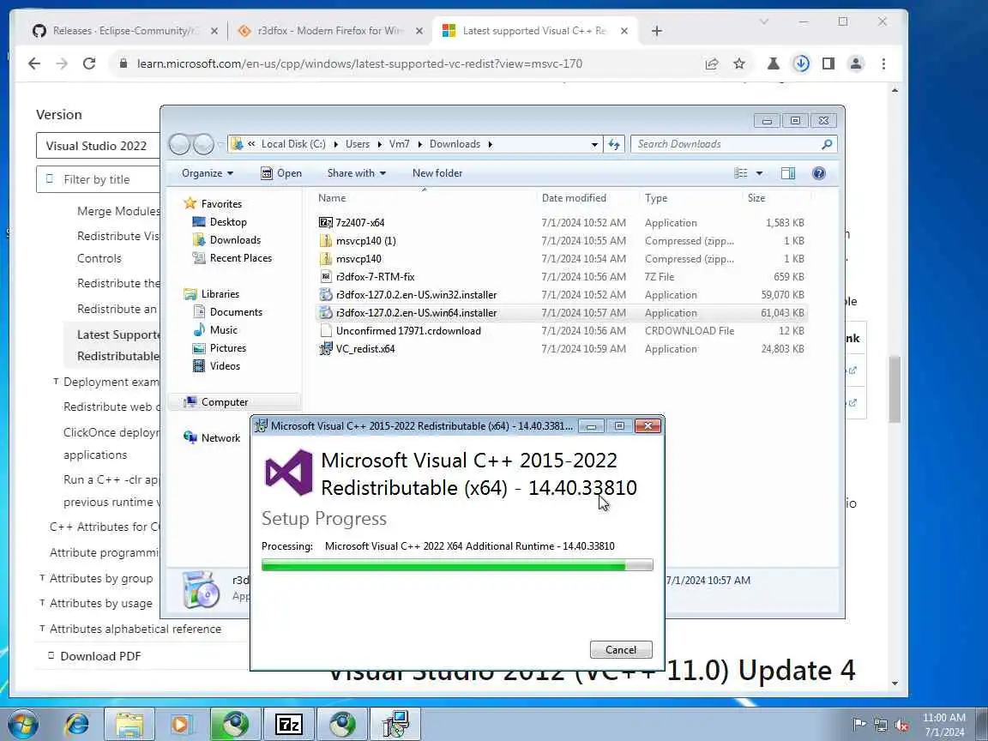The image size is (988, 741).
Task: Open the change view options dropdown arrow
Action: 759,173
